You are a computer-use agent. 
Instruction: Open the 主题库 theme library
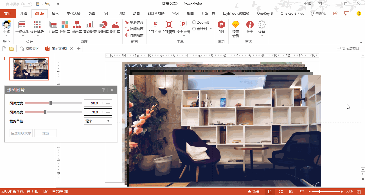(53, 27)
